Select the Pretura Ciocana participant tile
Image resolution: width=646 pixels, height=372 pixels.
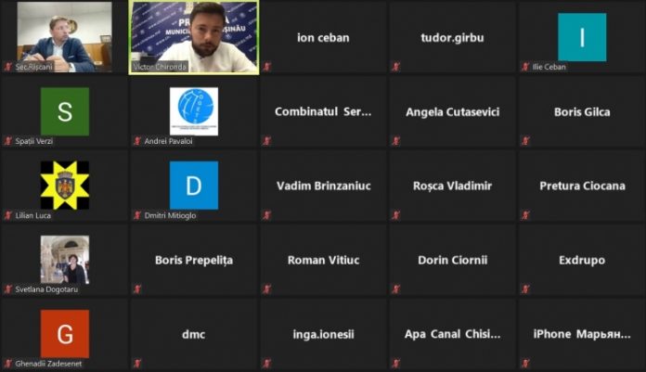582,186
